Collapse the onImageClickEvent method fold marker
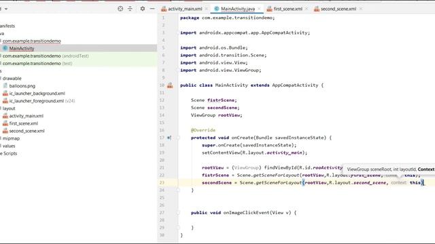This screenshot has height=244, width=435. (x=178, y=212)
